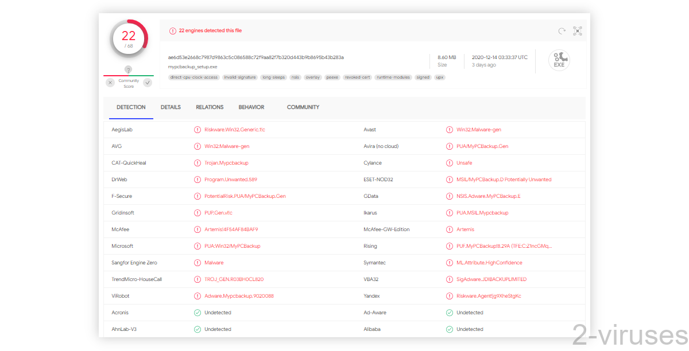This screenshot has width=689, height=351.
Task: Click the 8.60 MB file size value
Action: 447,57
